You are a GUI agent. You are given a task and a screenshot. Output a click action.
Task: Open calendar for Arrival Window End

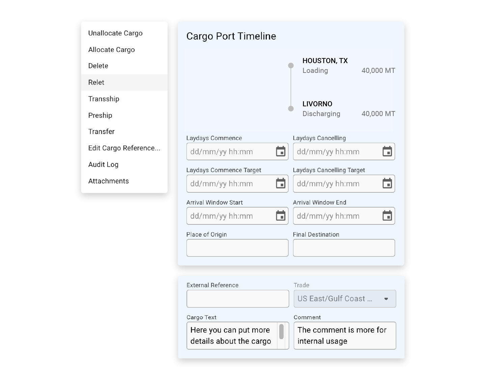387,216
